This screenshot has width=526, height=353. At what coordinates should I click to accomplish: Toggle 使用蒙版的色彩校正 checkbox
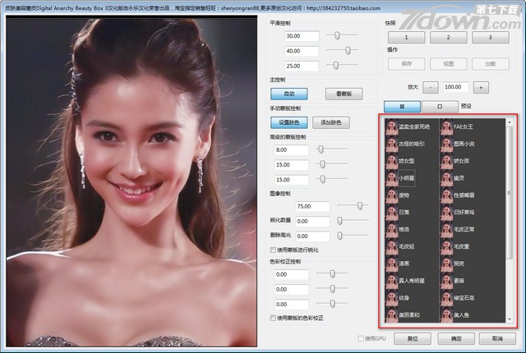pos(274,318)
